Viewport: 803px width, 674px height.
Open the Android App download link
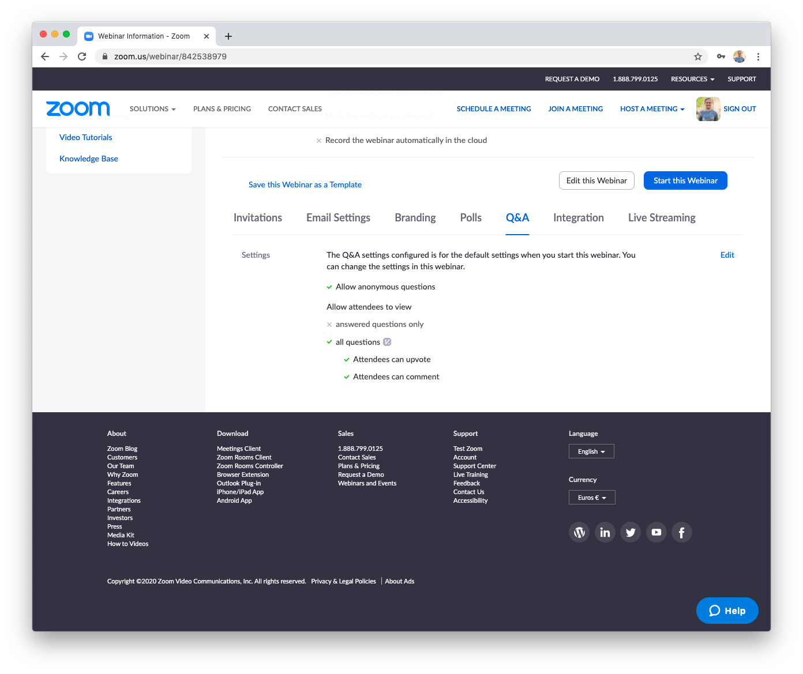pyautogui.click(x=234, y=500)
